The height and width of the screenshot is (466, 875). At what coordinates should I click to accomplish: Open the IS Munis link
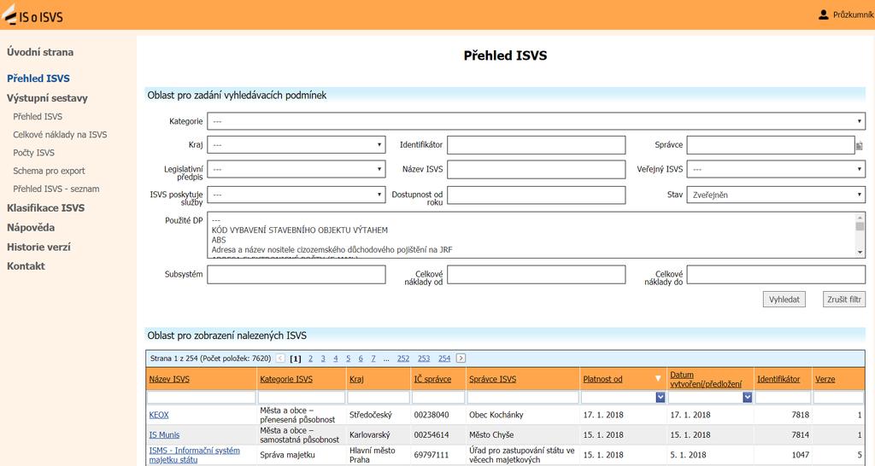click(164, 434)
